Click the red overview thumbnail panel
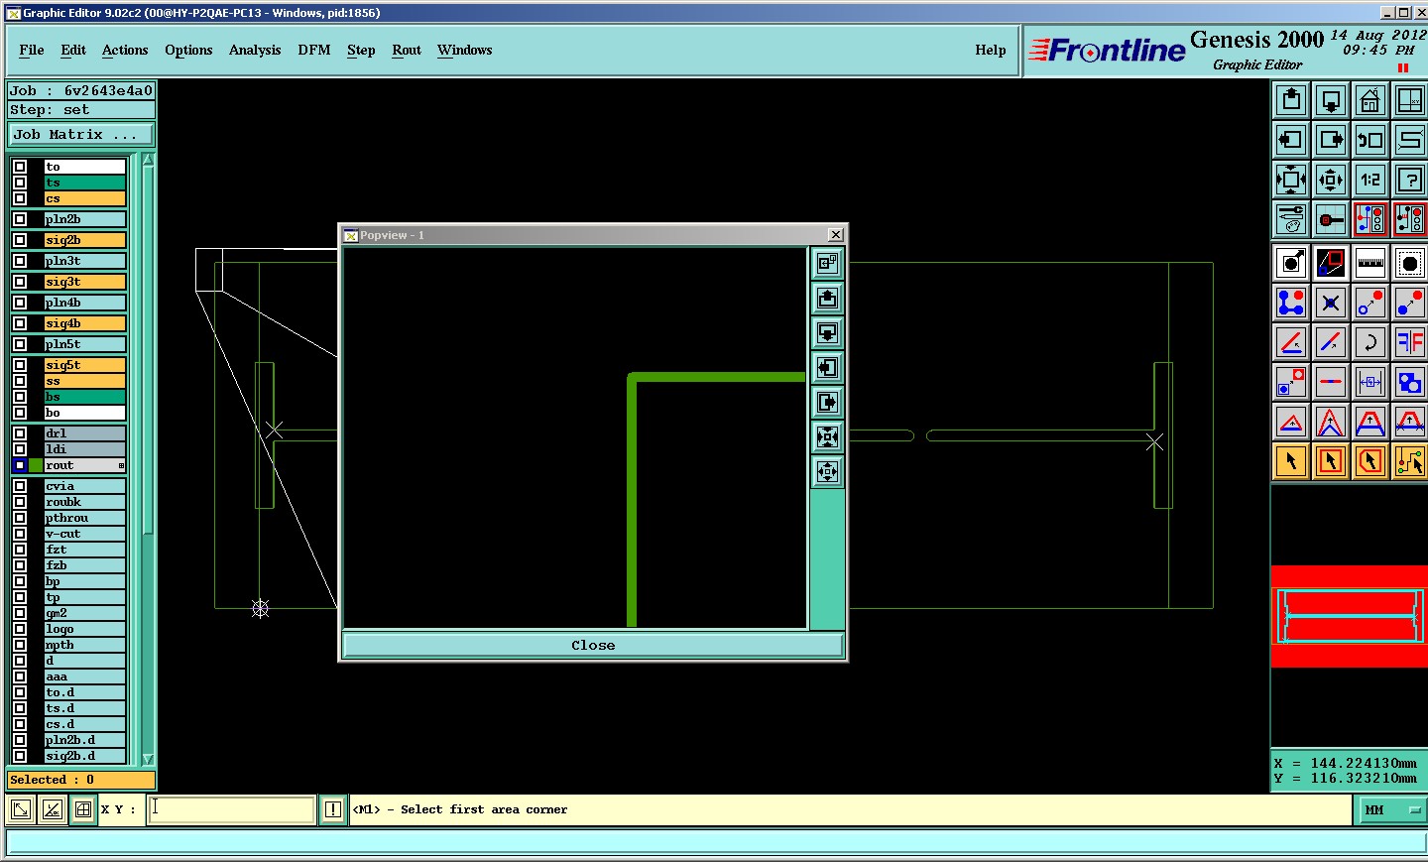The width and height of the screenshot is (1428, 862). [x=1349, y=616]
